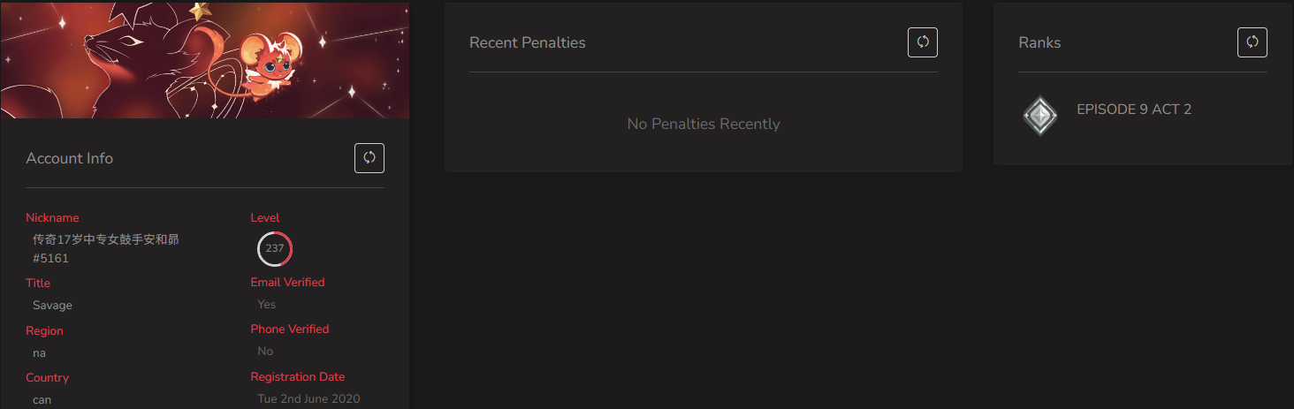Select the #5161 tag text
The height and width of the screenshot is (409, 1294).
(x=50, y=259)
